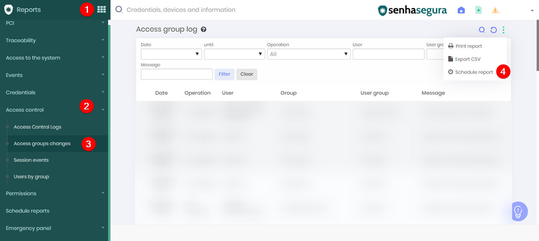
Task: Expand the Permissions section
Action: pos(54,193)
